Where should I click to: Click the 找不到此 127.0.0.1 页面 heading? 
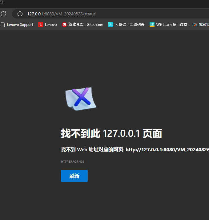pyautogui.click(x=111, y=133)
